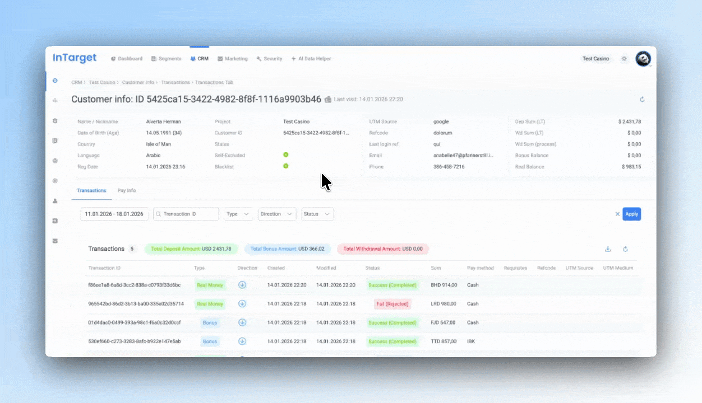The width and height of the screenshot is (702, 403).
Task: Click the person icon in left sidebar
Action: coord(55,200)
